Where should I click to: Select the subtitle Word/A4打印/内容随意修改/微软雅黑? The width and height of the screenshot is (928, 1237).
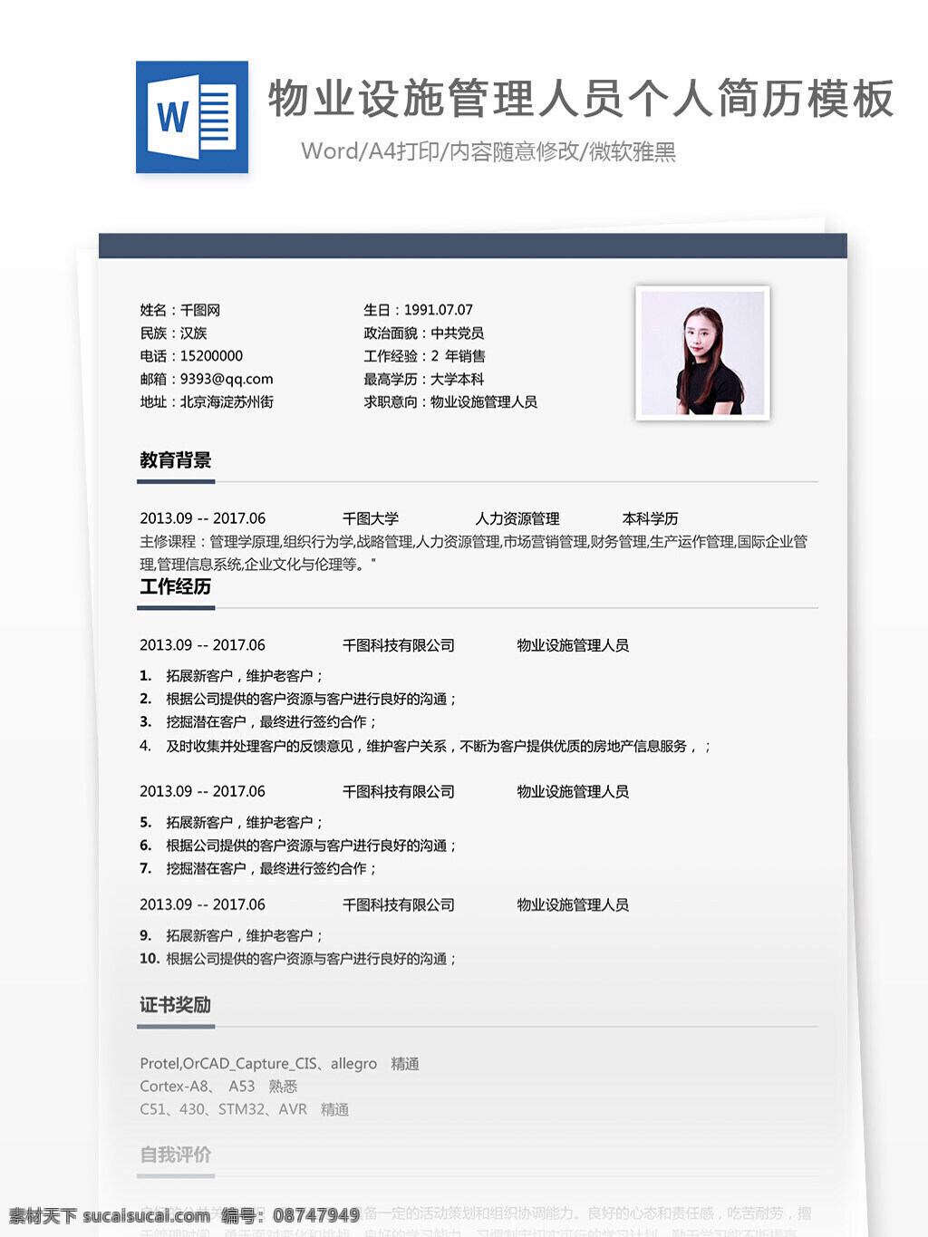[488, 151]
